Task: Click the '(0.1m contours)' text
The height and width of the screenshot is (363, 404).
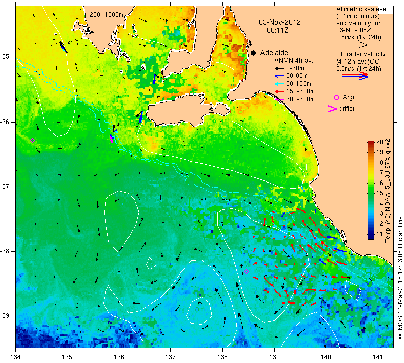Action: coord(358,16)
